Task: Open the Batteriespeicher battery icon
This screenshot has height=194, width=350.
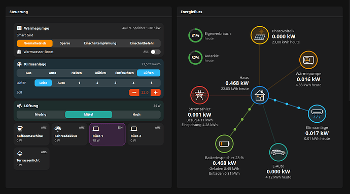Action: click(224, 144)
